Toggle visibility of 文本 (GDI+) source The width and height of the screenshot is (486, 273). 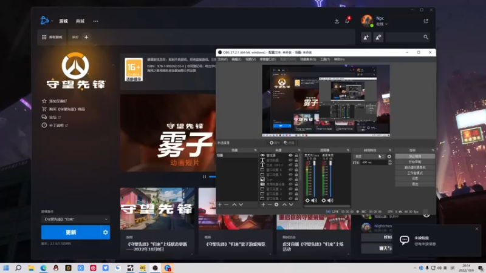tap(290, 165)
